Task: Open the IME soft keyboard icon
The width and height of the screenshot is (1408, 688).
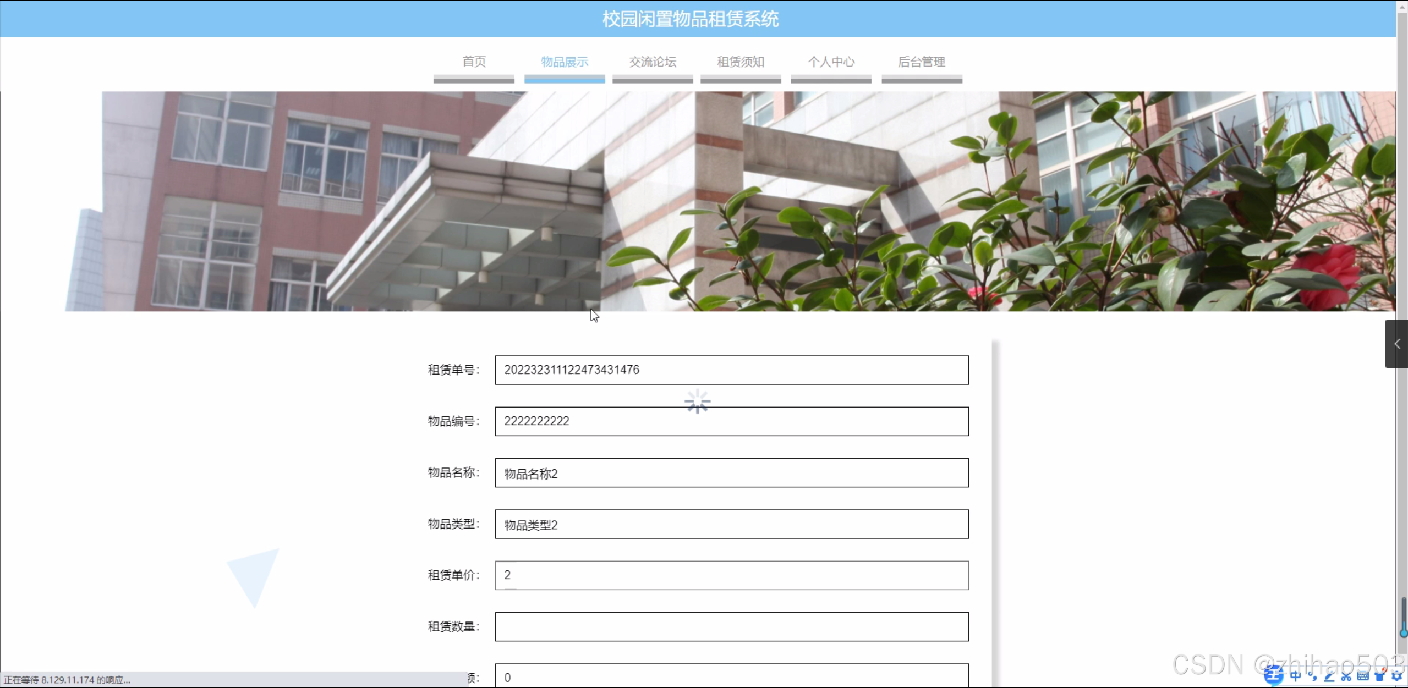Action: coord(1363,676)
